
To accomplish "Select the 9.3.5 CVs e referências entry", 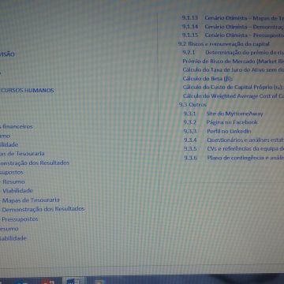I will tap(234, 148).
